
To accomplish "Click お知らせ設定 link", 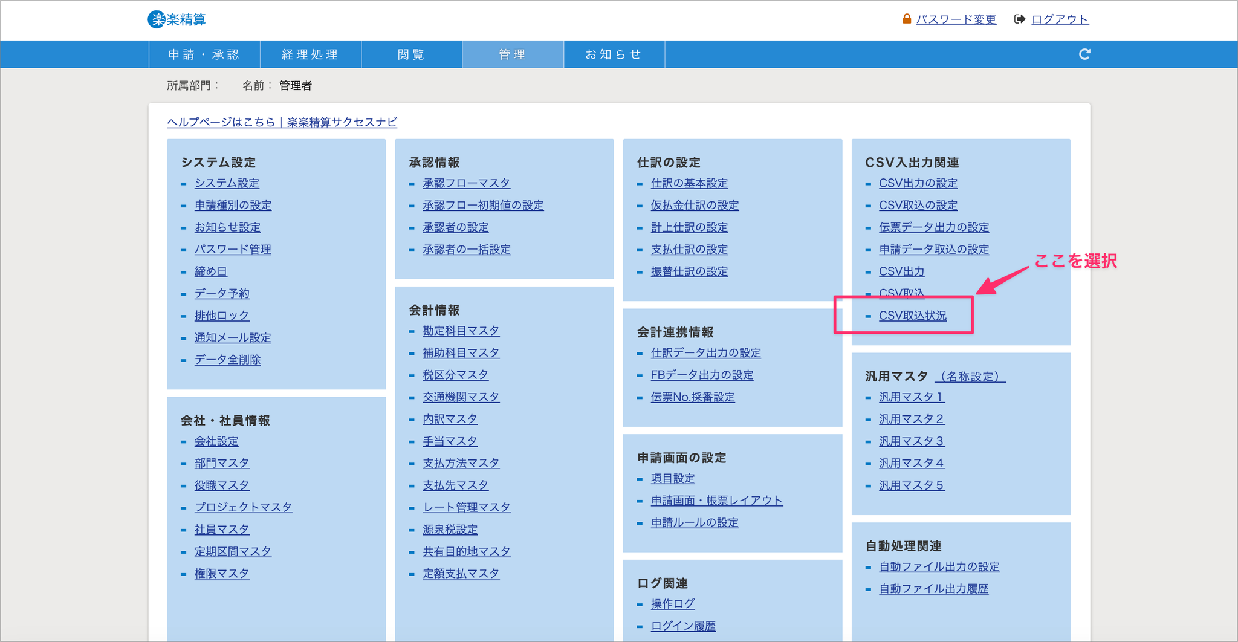I will click(227, 227).
